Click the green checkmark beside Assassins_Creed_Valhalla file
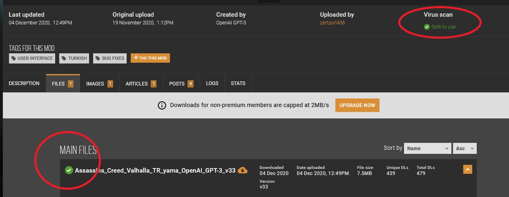The image size is (509, 197). click(69, 170)
